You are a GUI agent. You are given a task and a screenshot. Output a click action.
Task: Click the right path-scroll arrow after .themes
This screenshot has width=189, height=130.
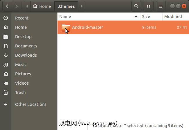tap(82, 6)
